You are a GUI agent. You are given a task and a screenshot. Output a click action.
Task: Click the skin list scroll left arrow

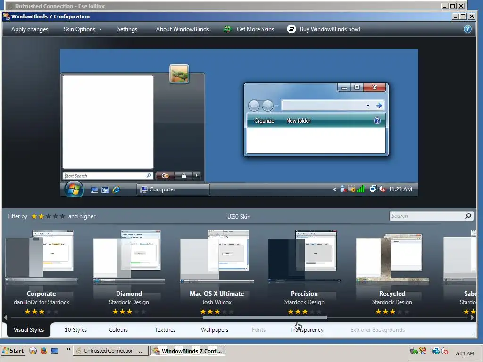6,317
